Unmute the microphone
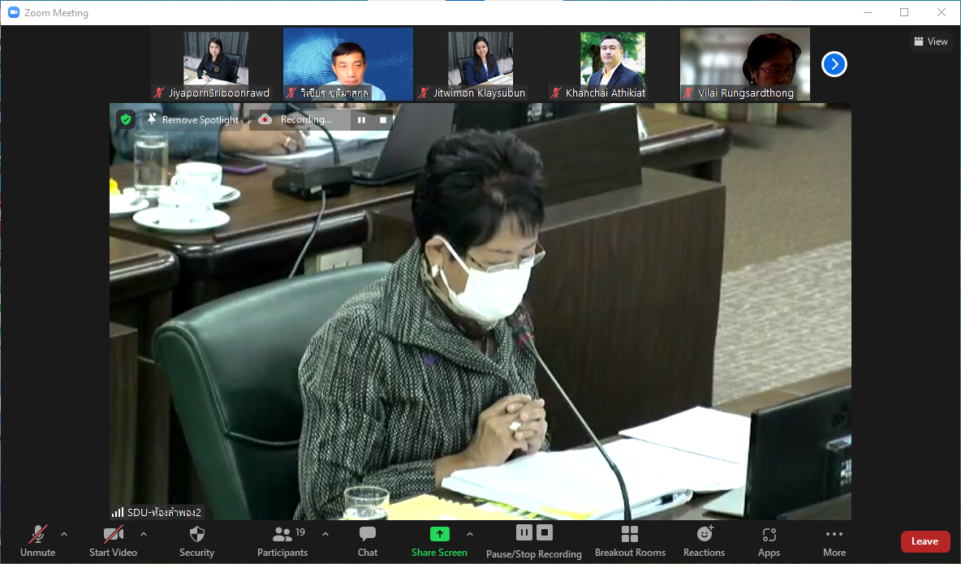Viewport: 961px width, 564px height. tap(38, 542)
